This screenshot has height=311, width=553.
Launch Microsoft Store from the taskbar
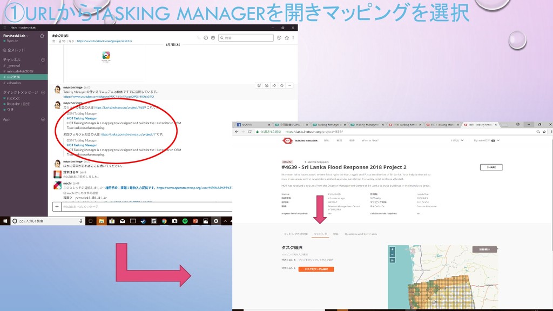pos(112,221)
